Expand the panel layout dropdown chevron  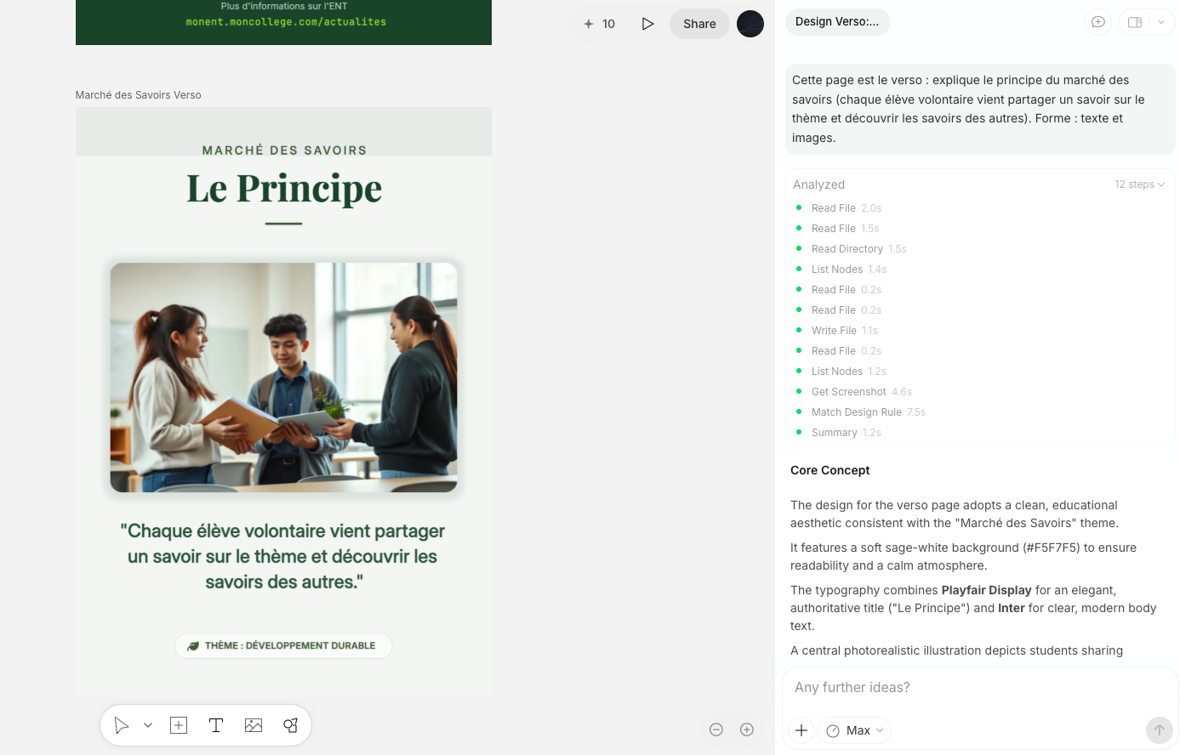pos(1161,22)
